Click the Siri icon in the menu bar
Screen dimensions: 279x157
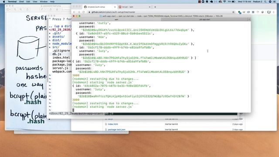point(270,2)
